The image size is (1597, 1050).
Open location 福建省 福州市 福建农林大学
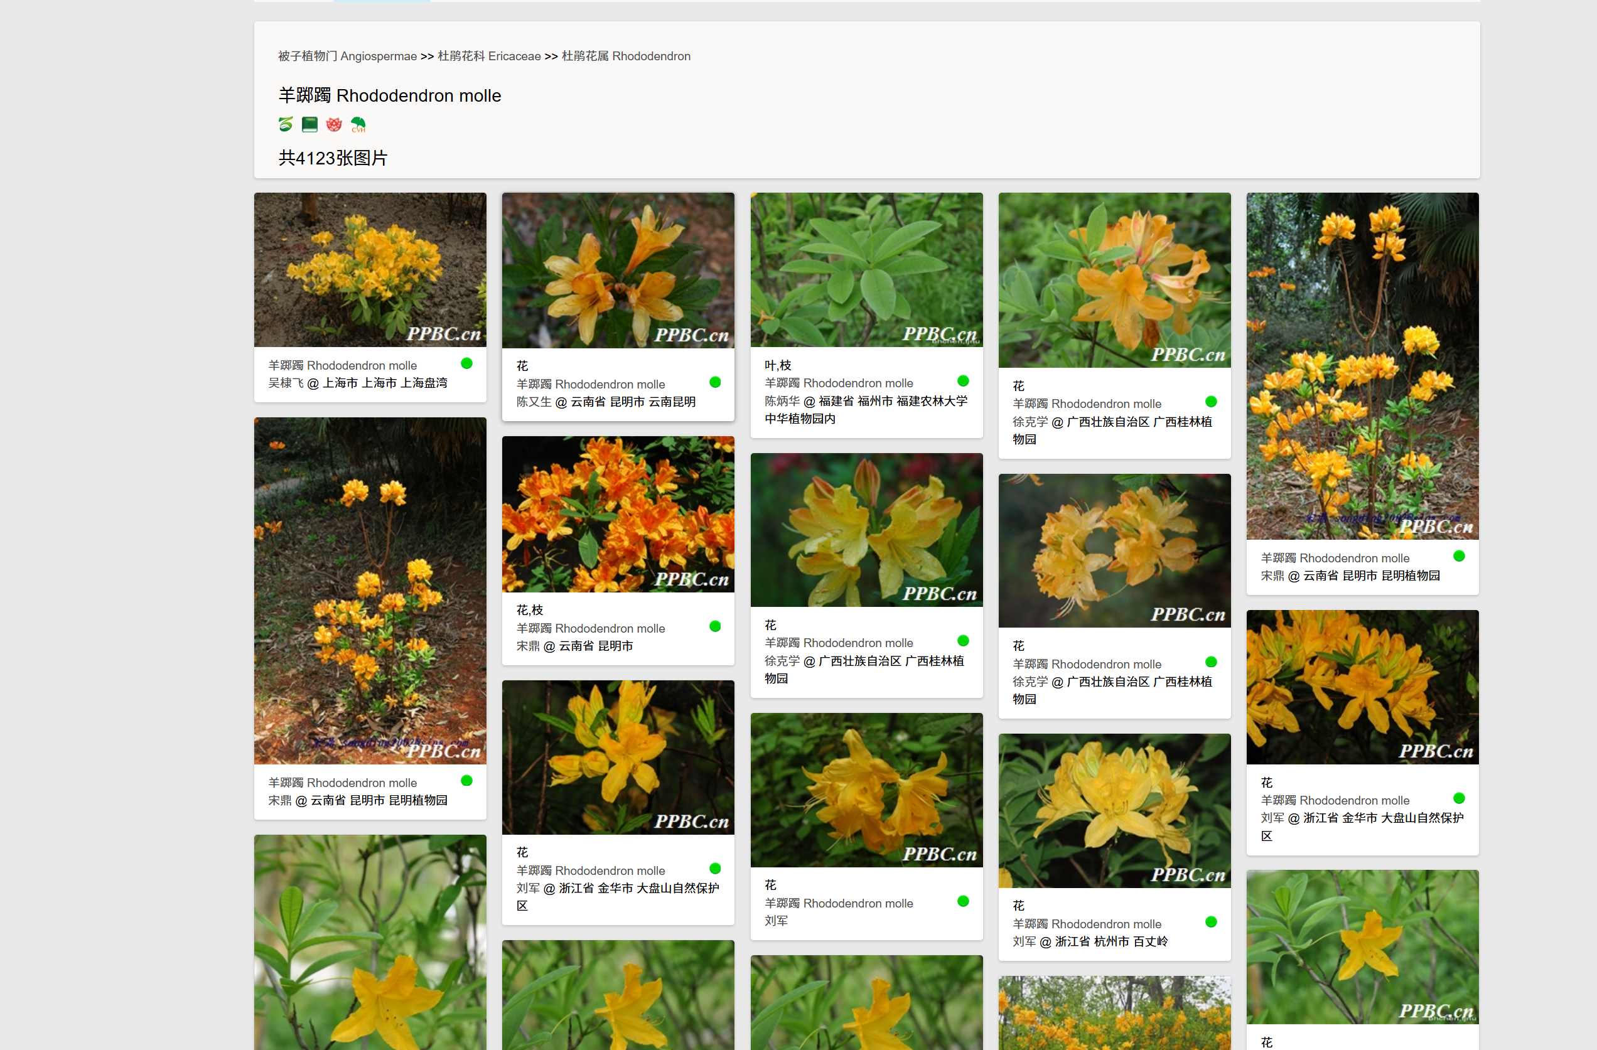(866, 410)
